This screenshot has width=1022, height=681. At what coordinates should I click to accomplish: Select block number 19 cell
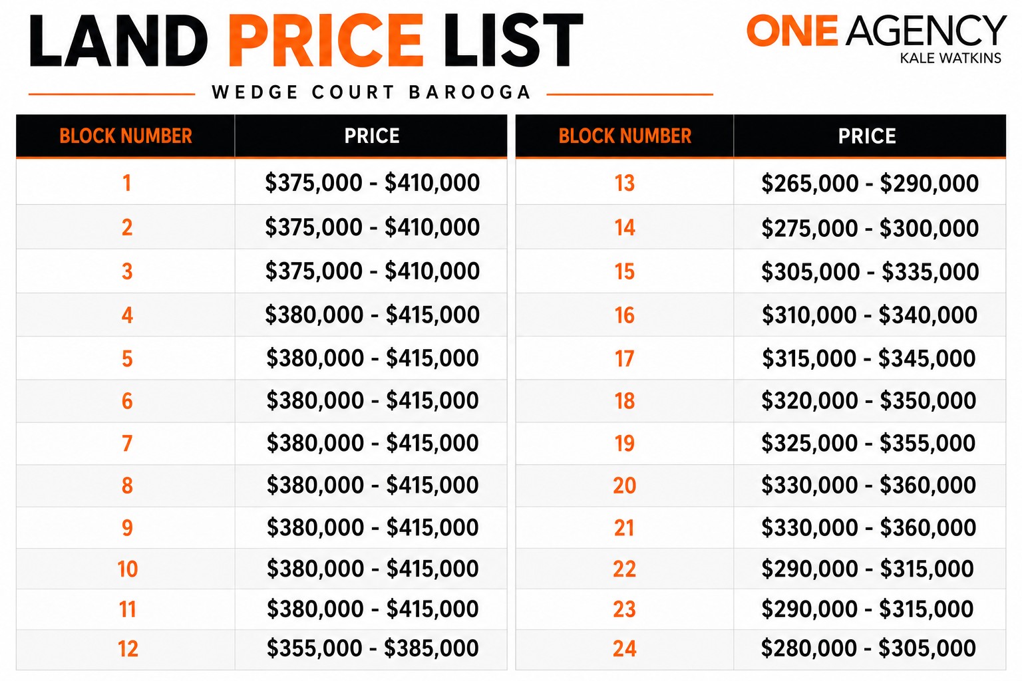625,444
